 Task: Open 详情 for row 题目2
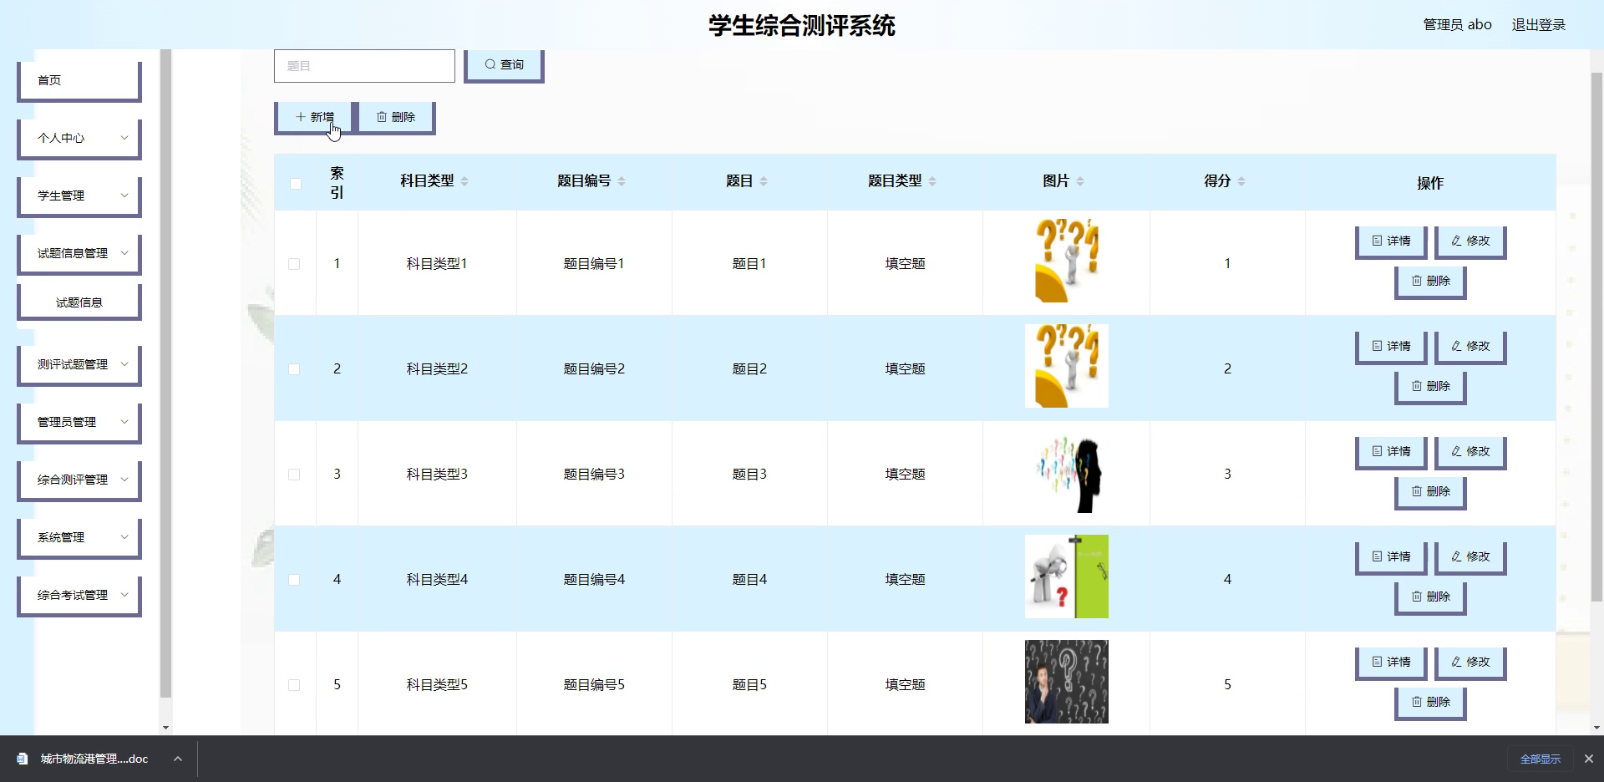point(1390,346)
